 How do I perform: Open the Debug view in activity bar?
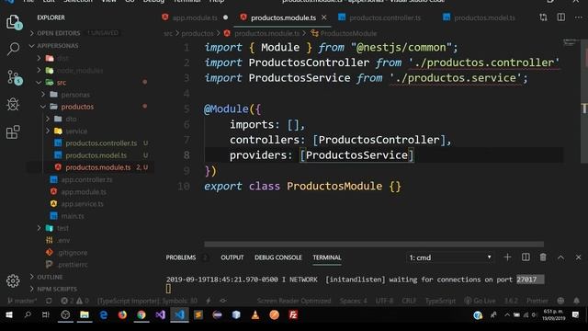click(x=13, y=104)
